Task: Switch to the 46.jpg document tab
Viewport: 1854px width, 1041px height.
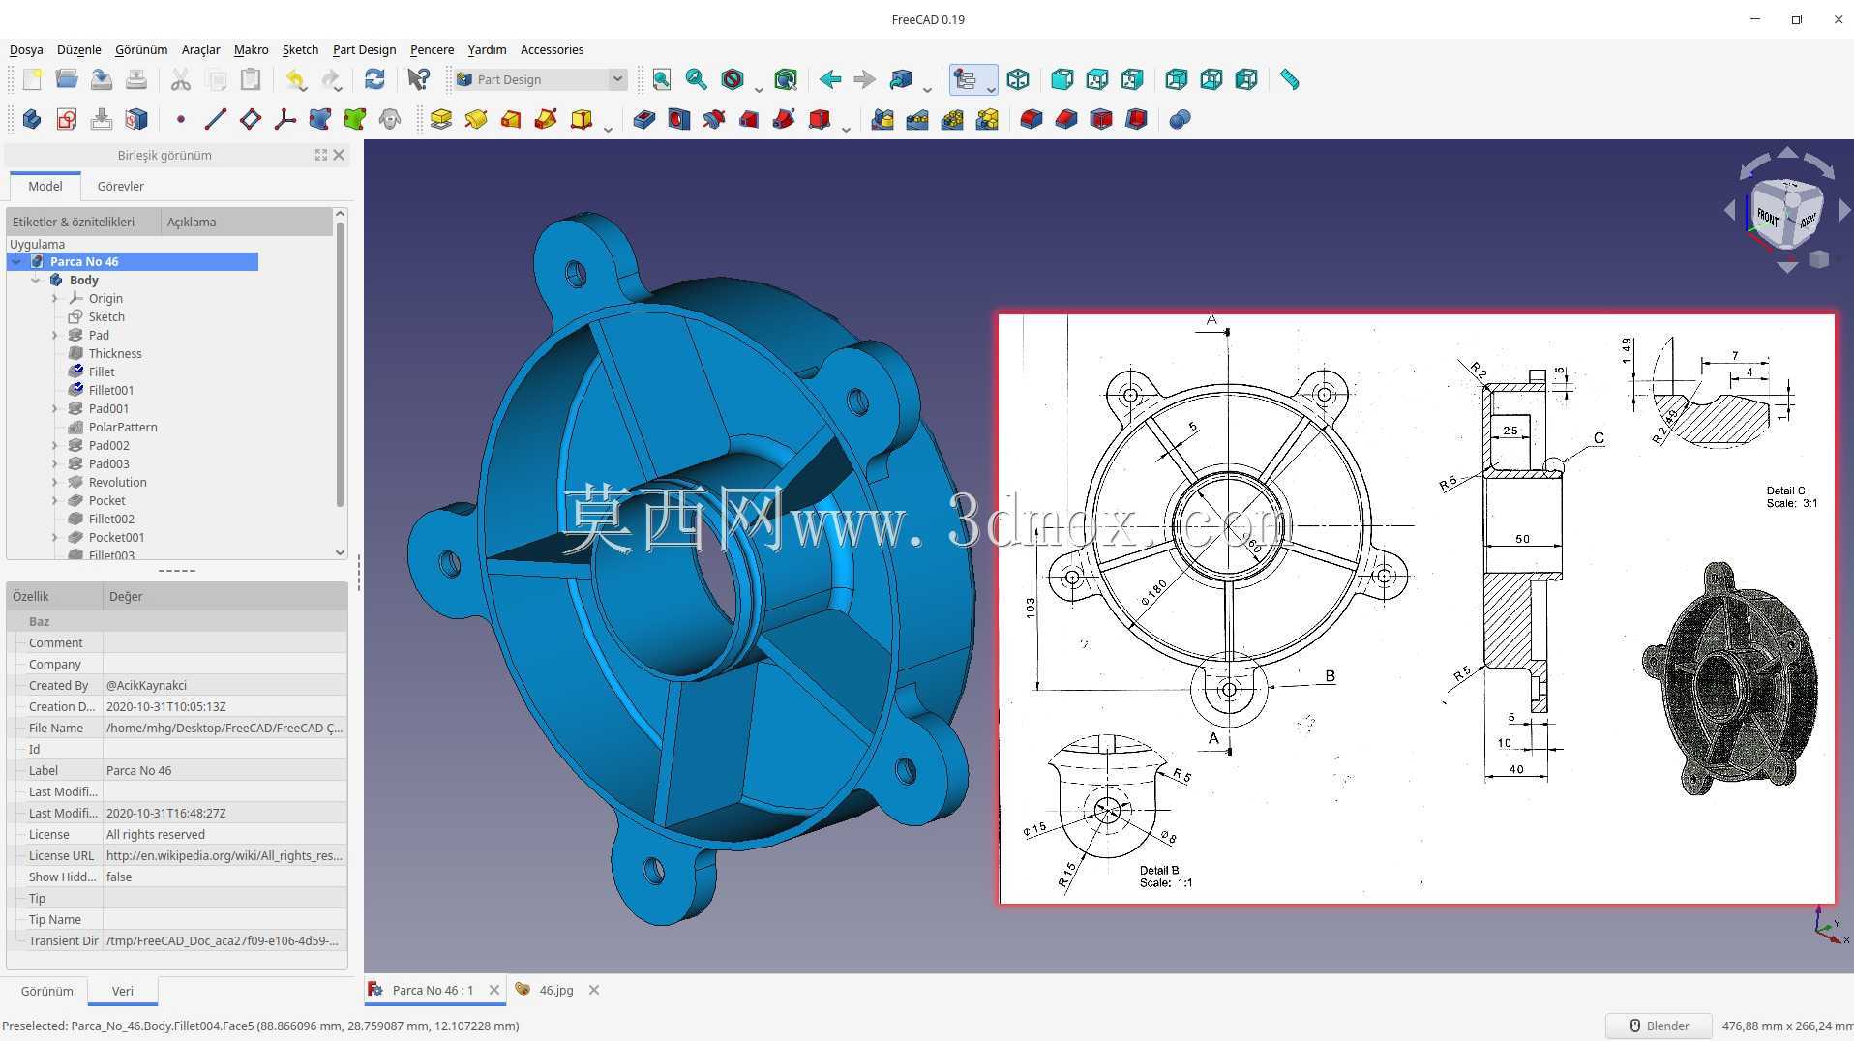Action: point(556,990)
